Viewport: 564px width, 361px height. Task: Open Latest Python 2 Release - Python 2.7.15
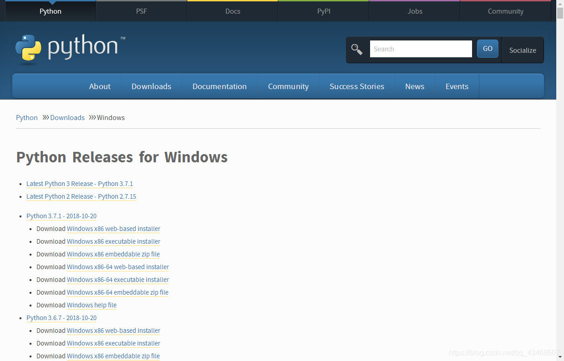coord(81,196)
